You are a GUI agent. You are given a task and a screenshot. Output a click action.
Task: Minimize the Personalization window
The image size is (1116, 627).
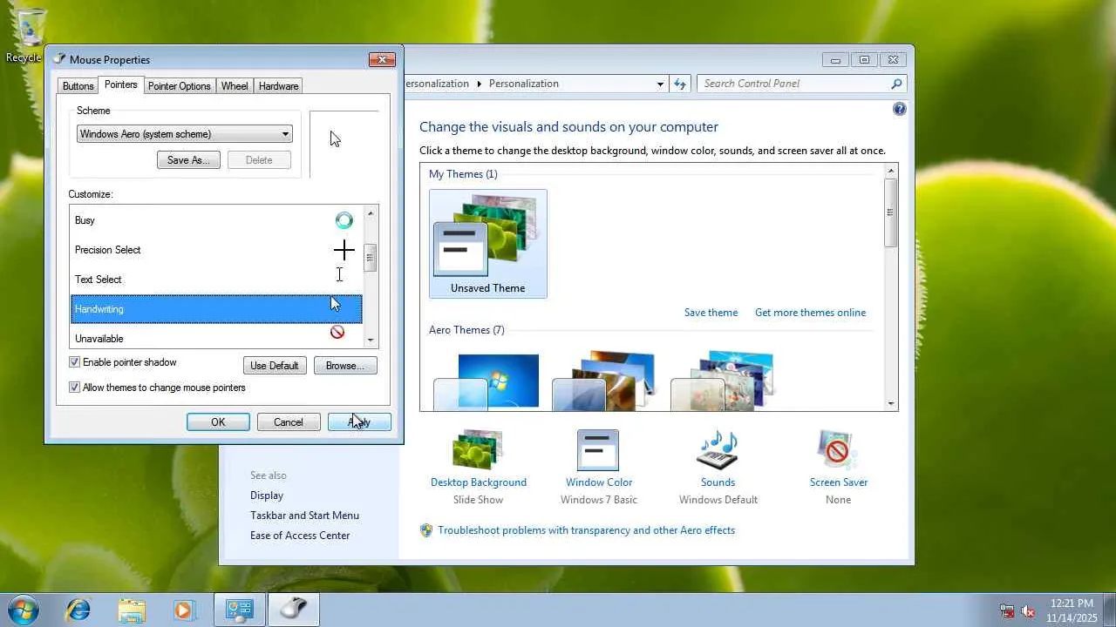point(835,60)
